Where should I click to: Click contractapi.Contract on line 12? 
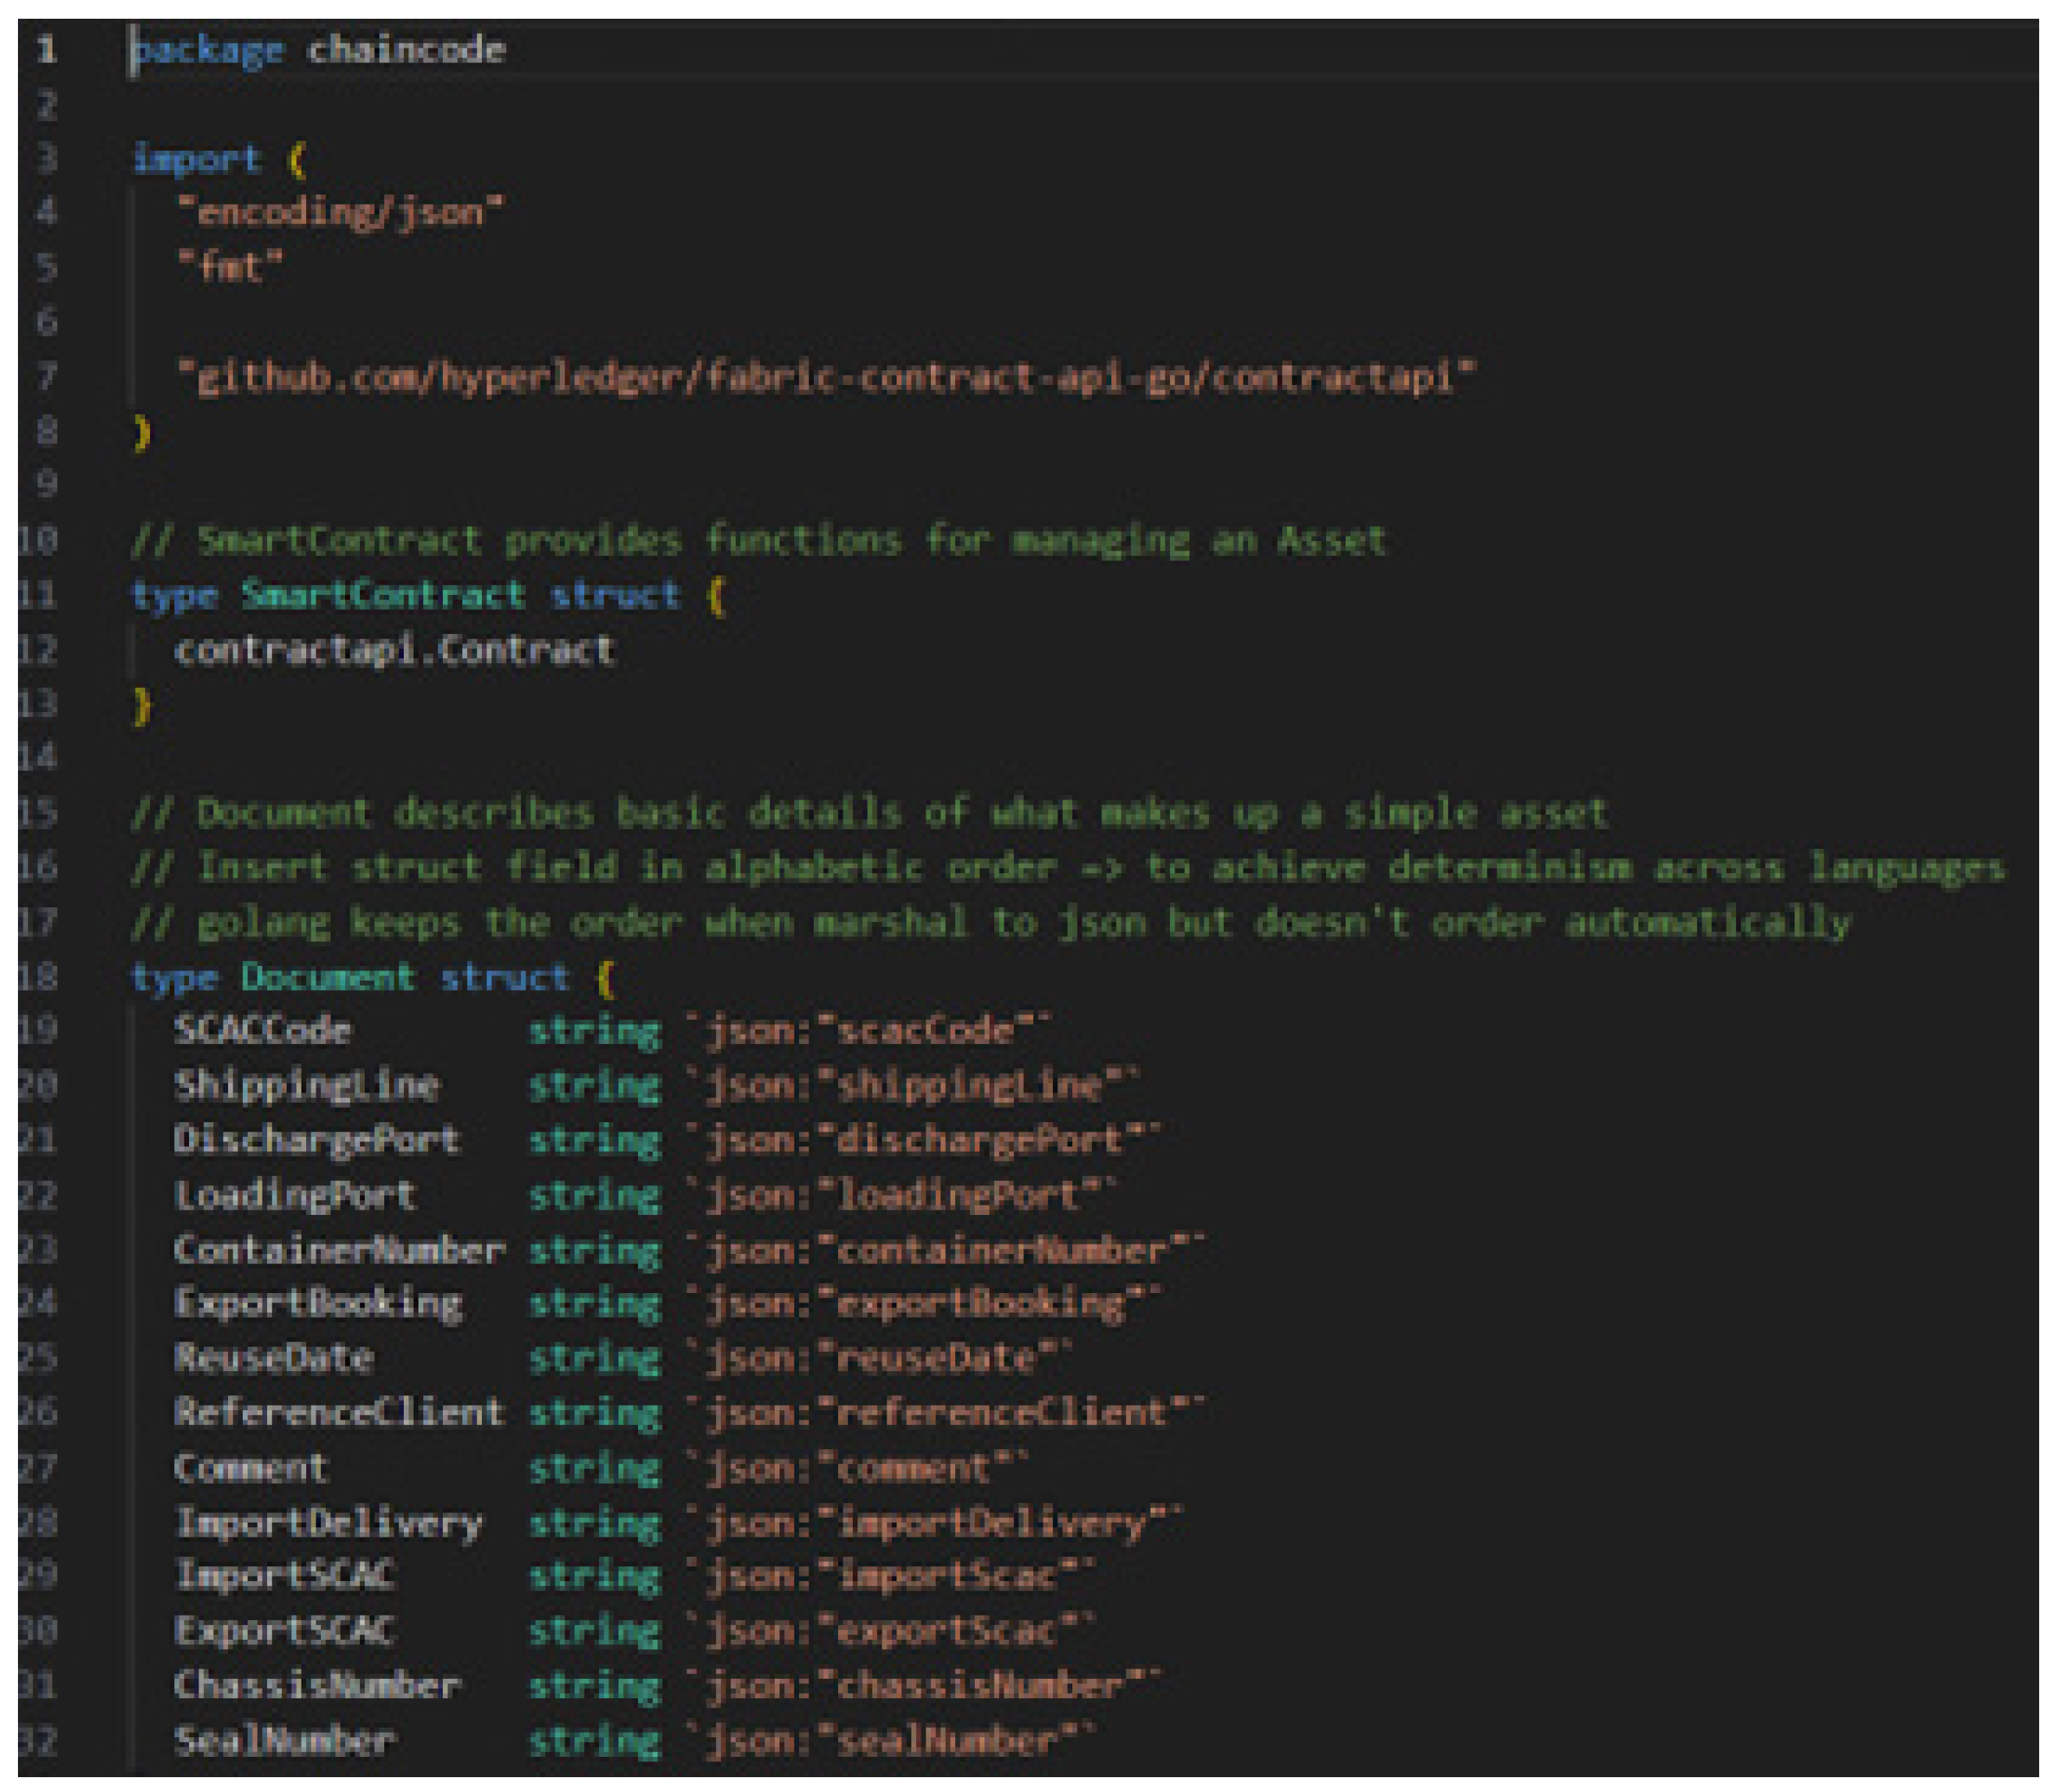[x=394, y=651]
